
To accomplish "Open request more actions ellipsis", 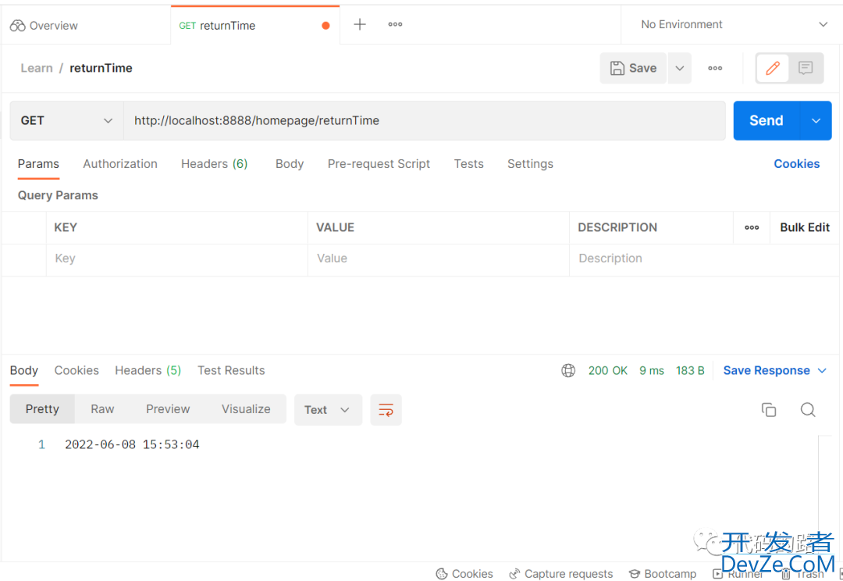I will (x=715, y=69).
